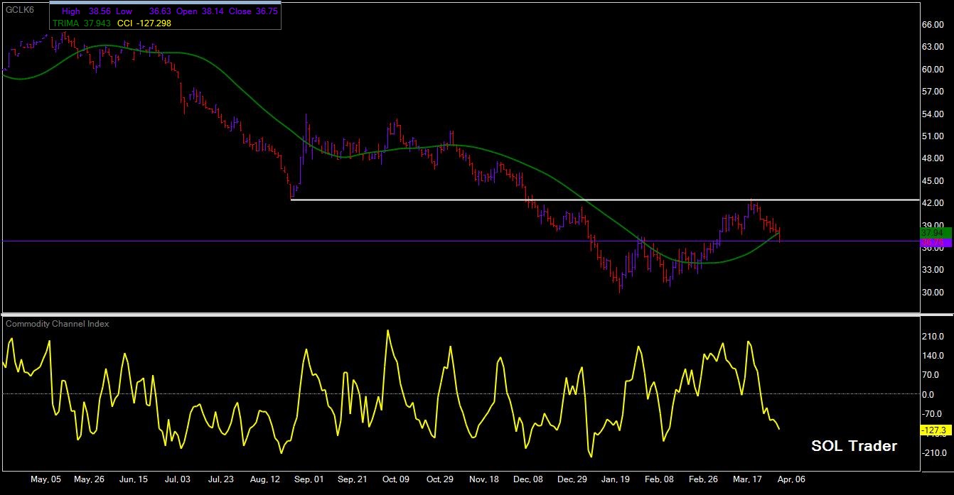The height and width of the screenshot is (495, 954).
Task: Click the Nov, 18 date label
Action: point(484,480)
